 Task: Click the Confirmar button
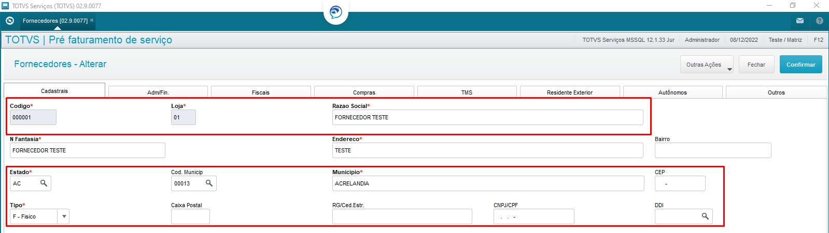tap(801, 65)
